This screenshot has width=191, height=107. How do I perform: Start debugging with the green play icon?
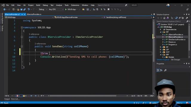[x=66, y=10]
